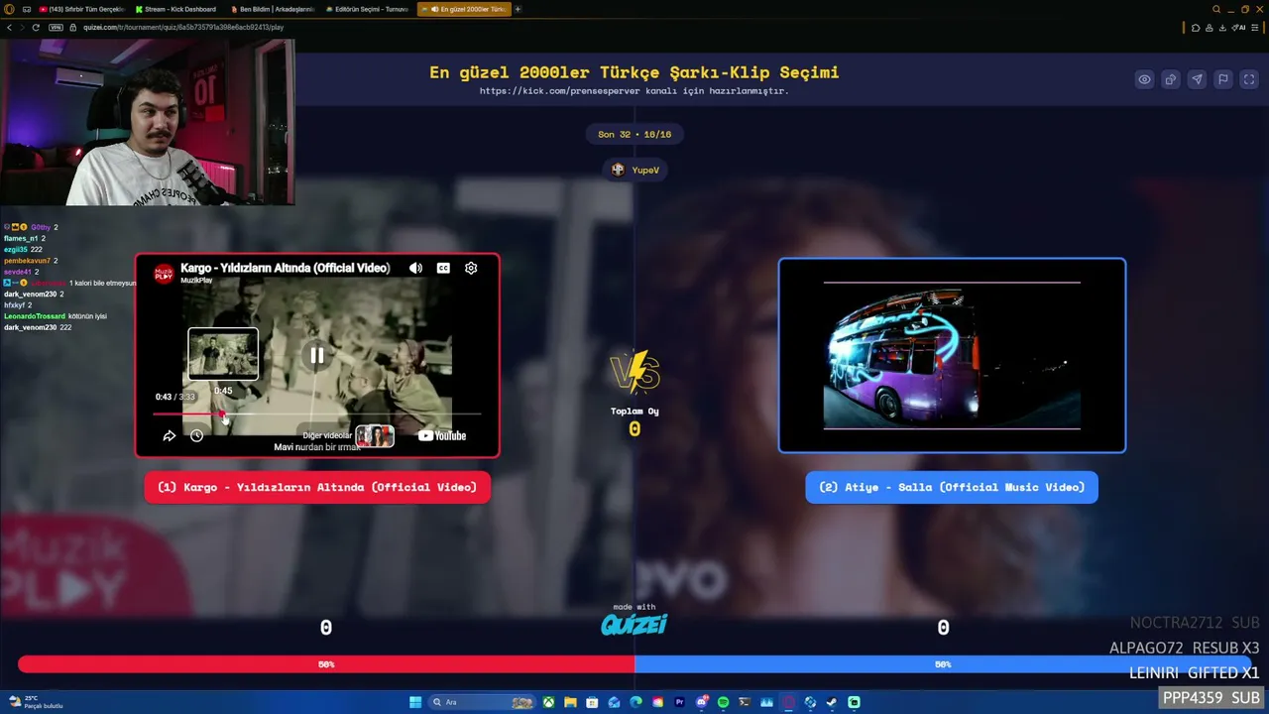Click the 'Son 32 • 16/16' round indicator
Image resolution: width=1269 pixels, height=714 pixels.
pyautogui.click(x=634, y=134)
